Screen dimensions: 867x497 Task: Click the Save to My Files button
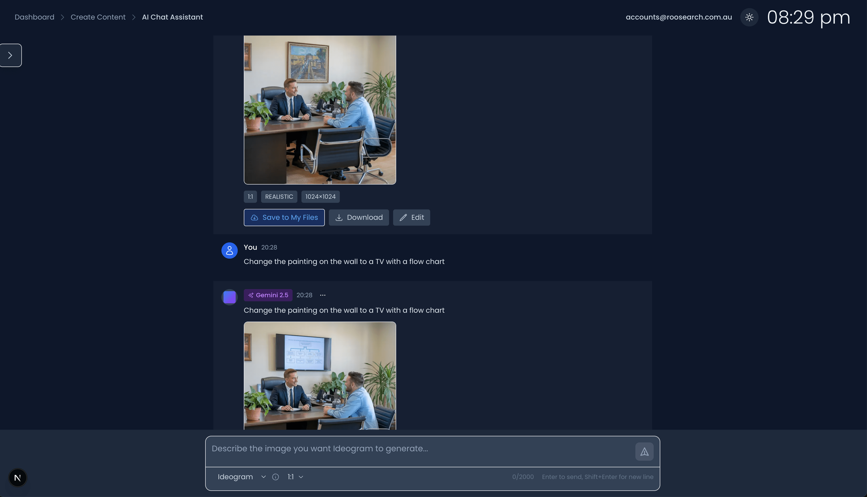284,218
